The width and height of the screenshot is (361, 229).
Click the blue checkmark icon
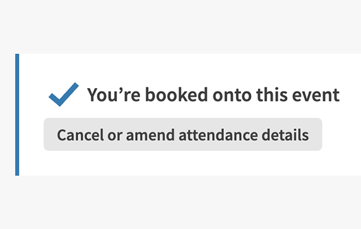(x=64, y=94)
